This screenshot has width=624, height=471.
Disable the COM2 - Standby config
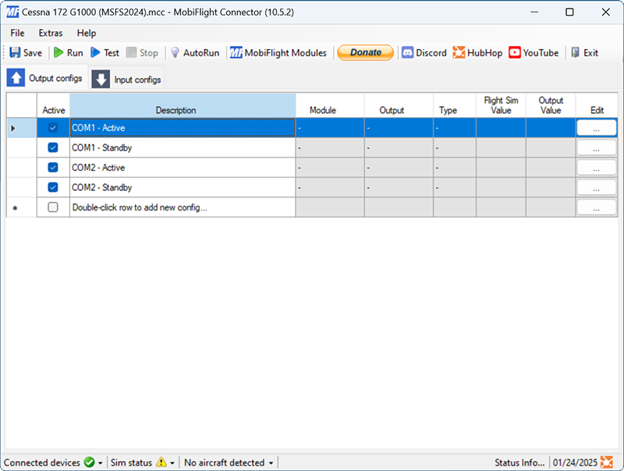coord(52,187)
